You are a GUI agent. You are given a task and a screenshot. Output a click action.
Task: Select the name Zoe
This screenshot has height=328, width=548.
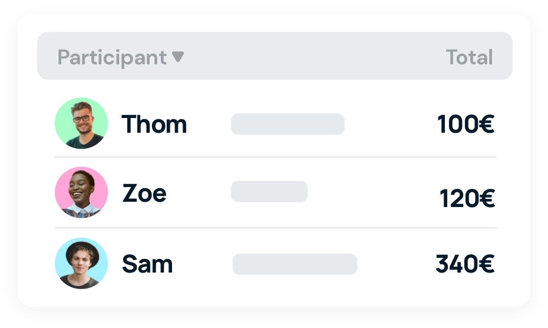click(x=144, y=193)
